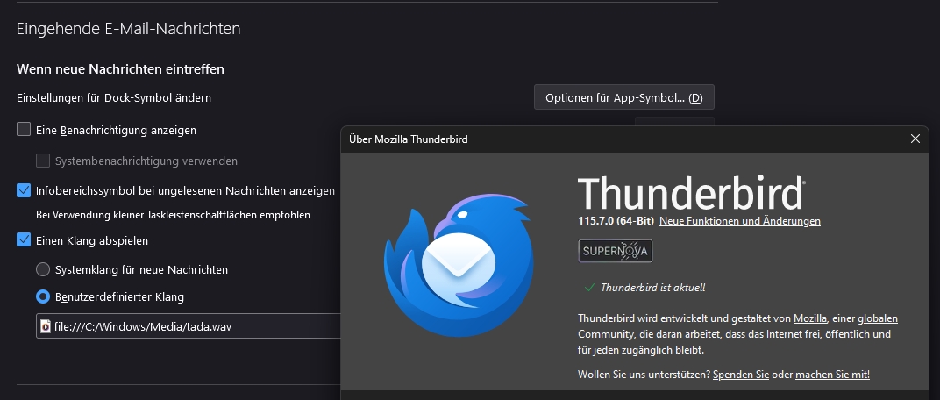Click 'Einstellungen für Dock-Symbol ändern' label
The width and height of the screenshot is (940, 400).
click(x=114, y=97)
